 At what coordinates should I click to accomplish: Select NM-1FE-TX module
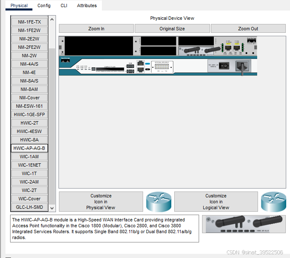click(x=29, y=22)
